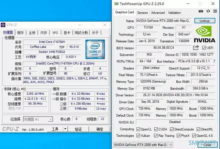Screen dimensions: 220x149
Task: Toggle the Vulkan checkbox
Action: point(138,135)
